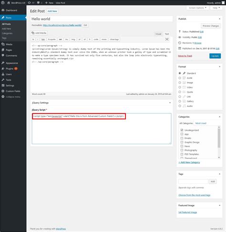Check the Photography category checkbox

pos(182,150)
